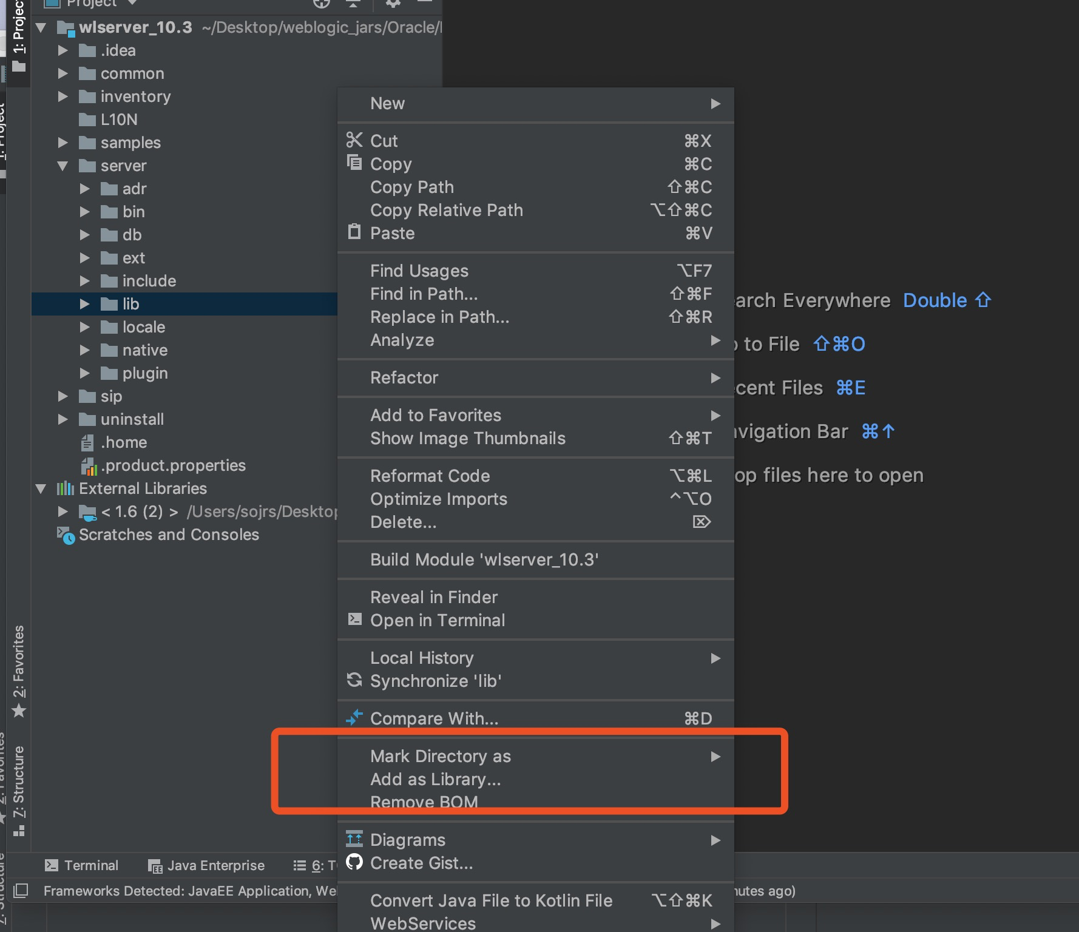Screen dimensions: 1079x932
Task: Expand the sip folder
Action: pos(63,396)
